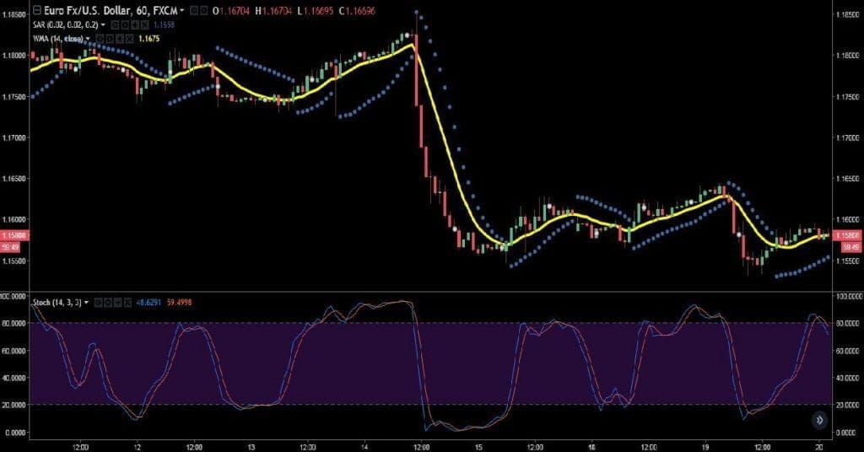
Task: Open the SAR indicator settings icon
Action: [x=125, y=24]
